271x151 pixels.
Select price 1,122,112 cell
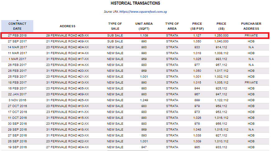point(221,100)
